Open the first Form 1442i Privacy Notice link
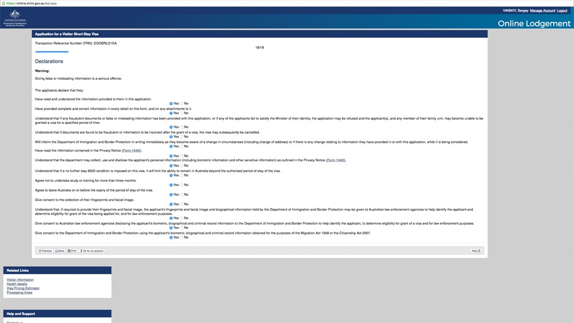 [x=131, y=150]
